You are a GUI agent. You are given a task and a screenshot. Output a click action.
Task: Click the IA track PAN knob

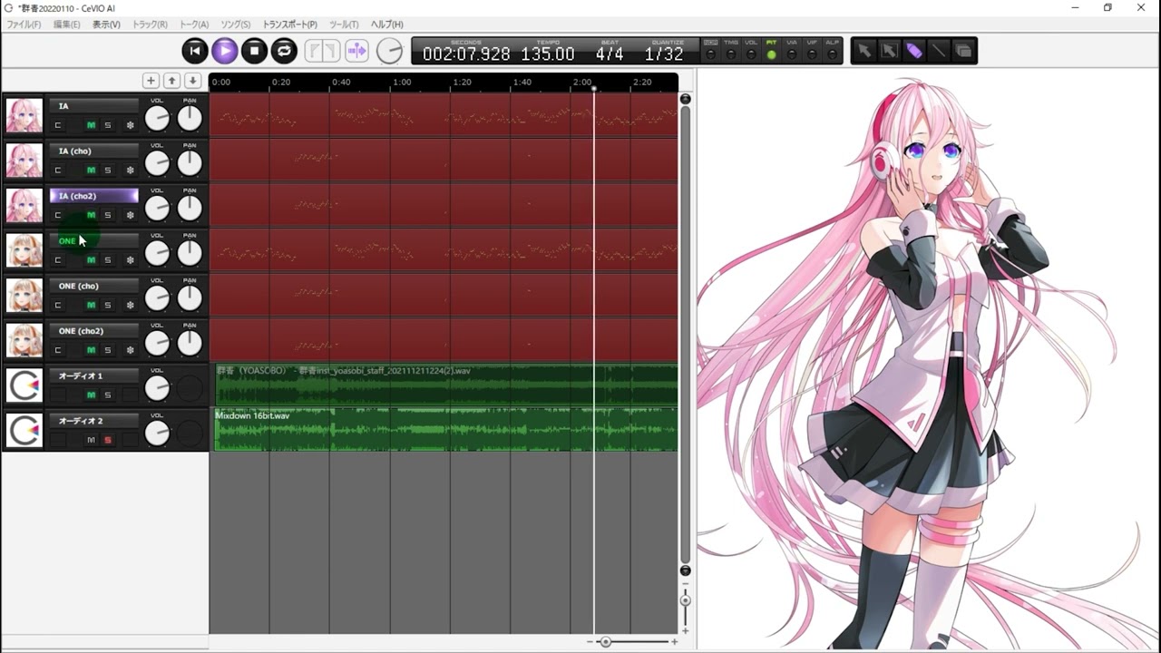click(190, 118)
